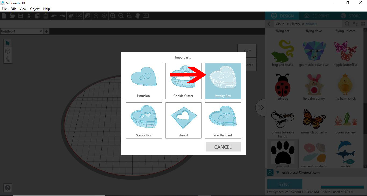Switch to the STORE tab
Screen dimensions: 367x196
click(x=351, y=16)
